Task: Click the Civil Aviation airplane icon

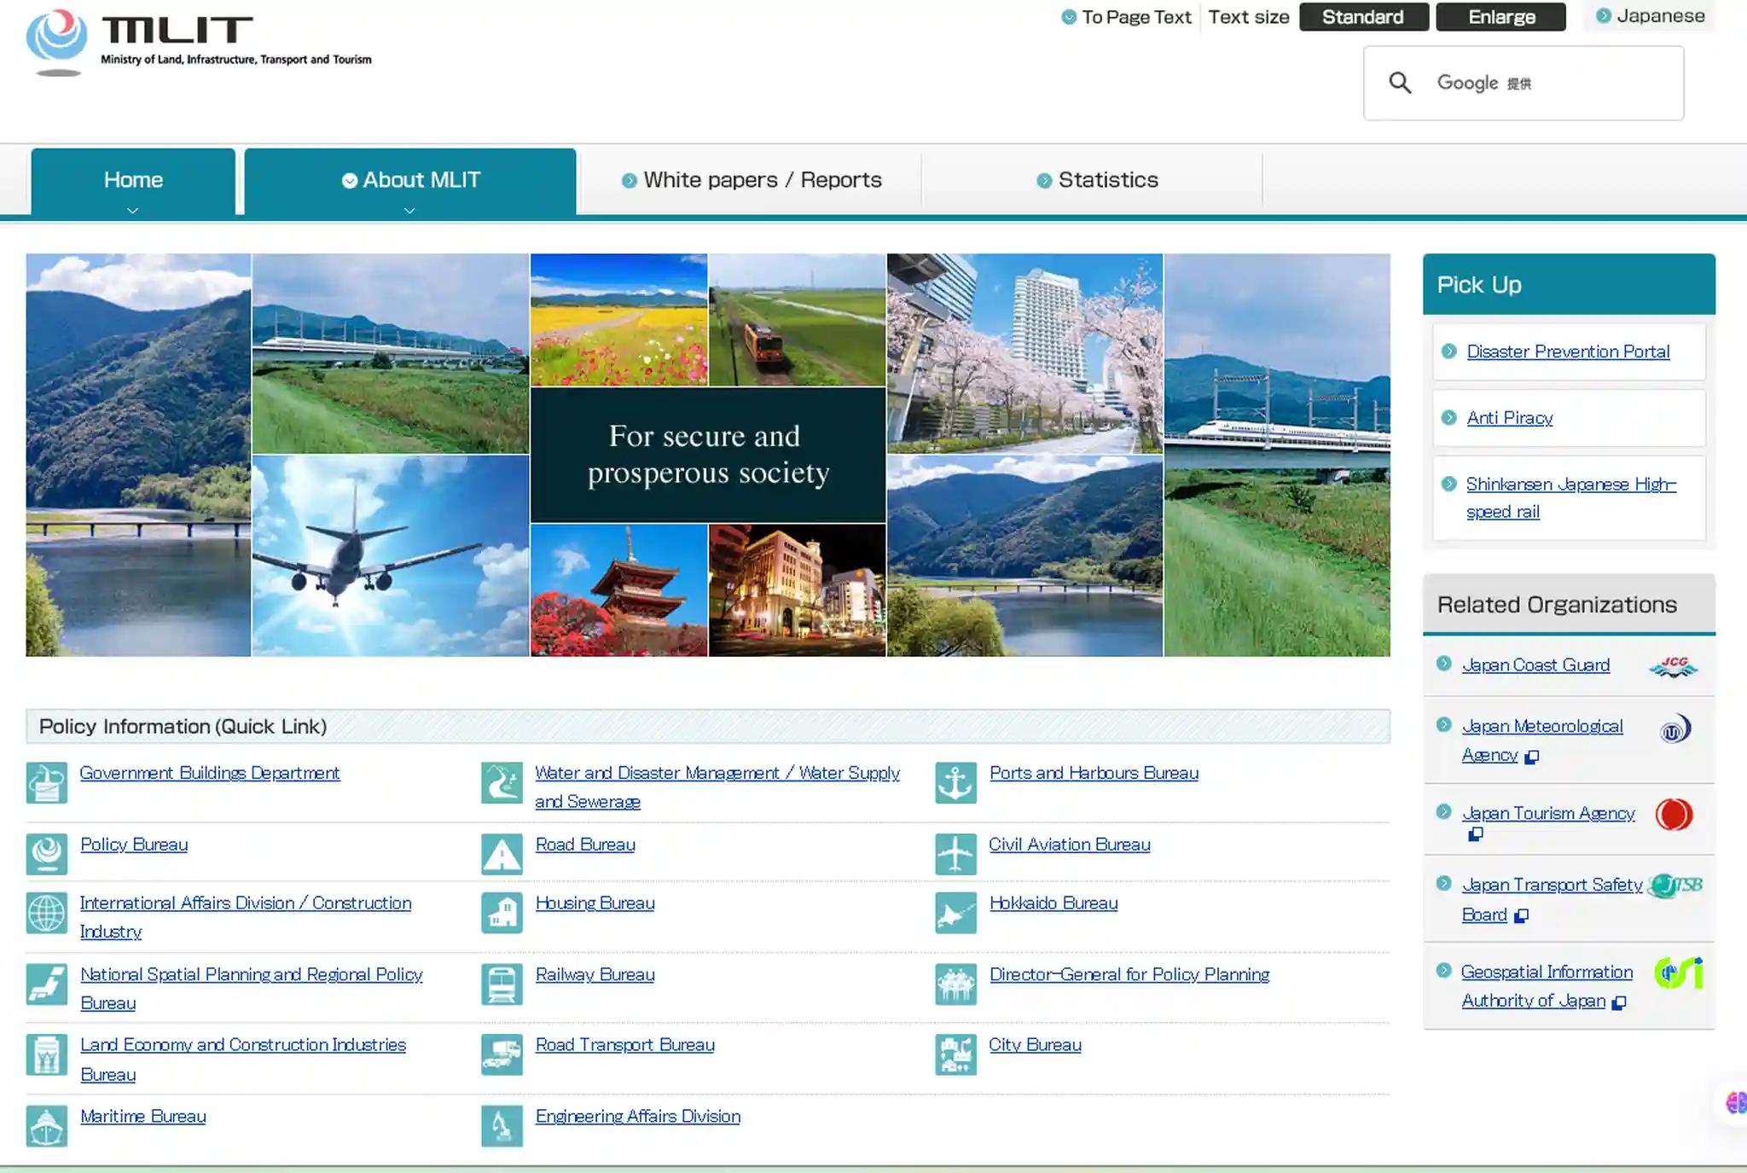Action: 955,854
